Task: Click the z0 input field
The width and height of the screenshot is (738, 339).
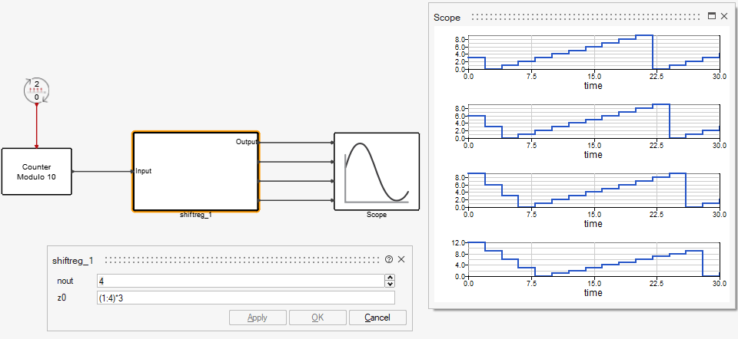Action: click(245, 298)
